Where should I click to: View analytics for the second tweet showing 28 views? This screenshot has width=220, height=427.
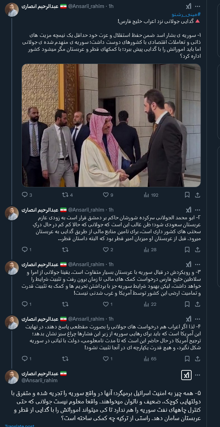click(147, 249)
